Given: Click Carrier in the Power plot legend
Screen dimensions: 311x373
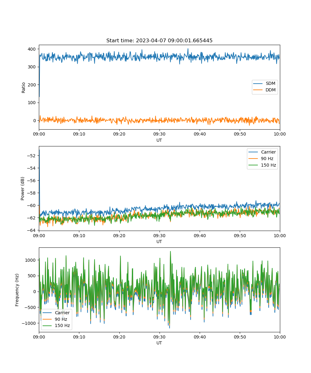Looking at the screenshot, I should tap(268, 152).
